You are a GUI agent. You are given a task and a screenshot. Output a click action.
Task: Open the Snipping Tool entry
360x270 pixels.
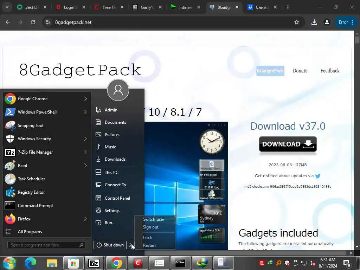coord(47,126)
